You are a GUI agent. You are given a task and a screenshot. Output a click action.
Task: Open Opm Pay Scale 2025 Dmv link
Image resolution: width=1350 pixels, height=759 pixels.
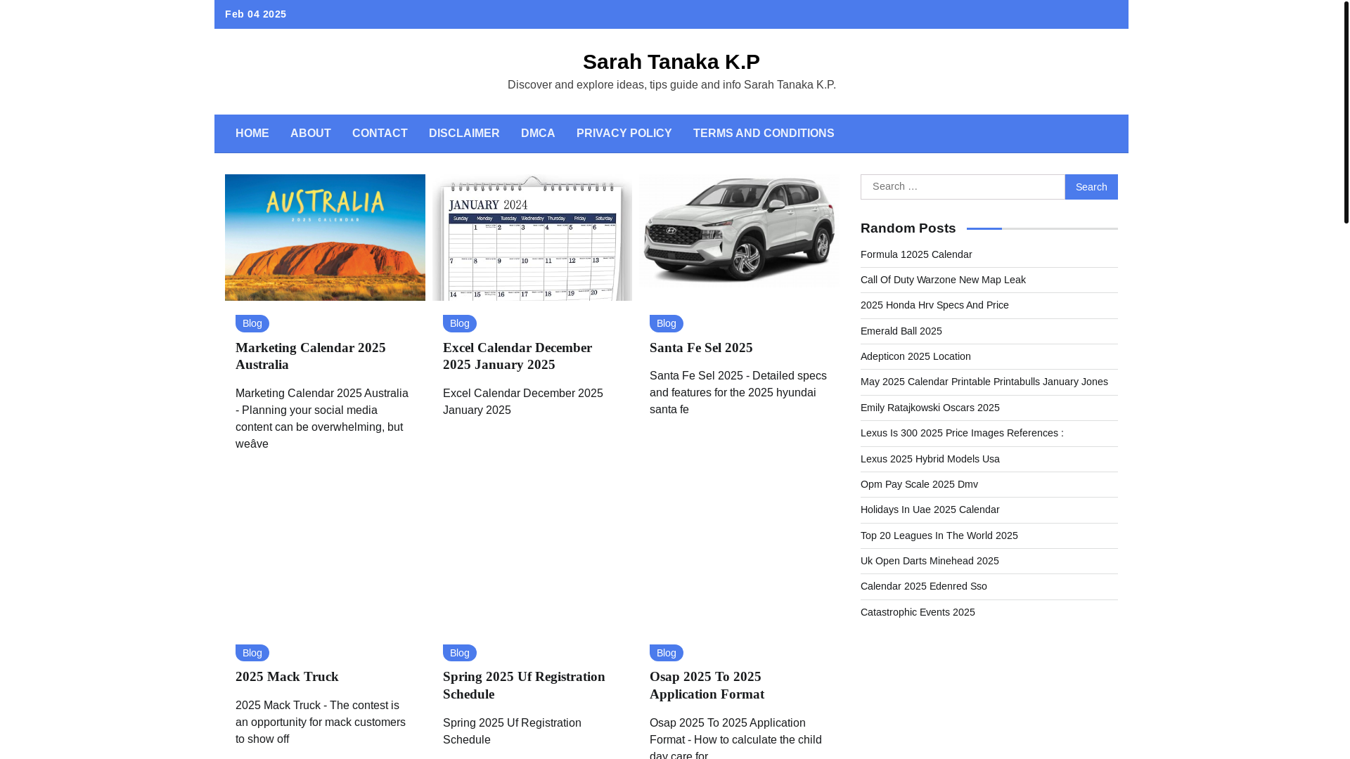[x=919, y=484]
